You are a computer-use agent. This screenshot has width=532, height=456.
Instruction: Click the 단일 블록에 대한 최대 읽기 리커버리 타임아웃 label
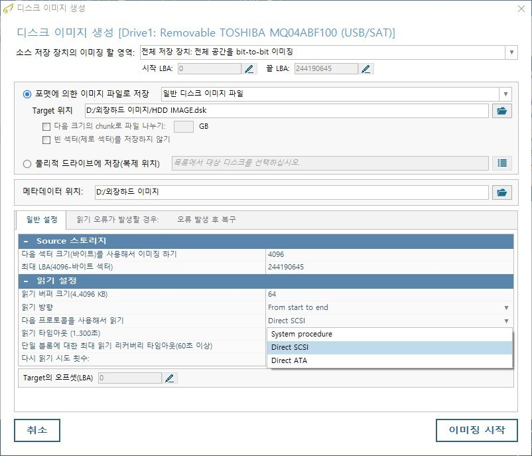117,346
